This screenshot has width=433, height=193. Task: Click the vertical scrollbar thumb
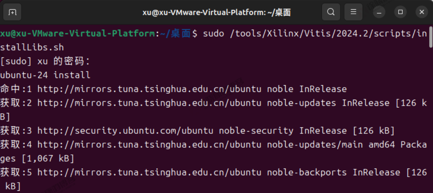430,37
